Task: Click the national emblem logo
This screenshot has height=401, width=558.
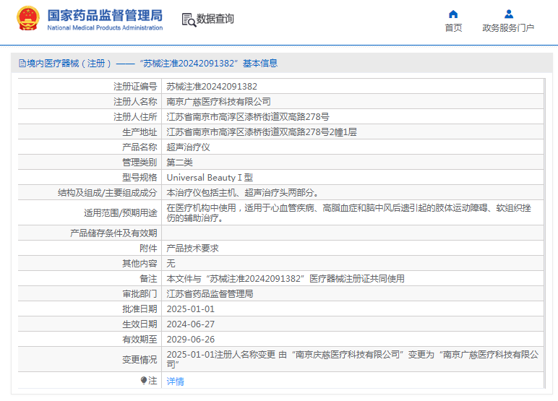Action: tap(28, 19)
